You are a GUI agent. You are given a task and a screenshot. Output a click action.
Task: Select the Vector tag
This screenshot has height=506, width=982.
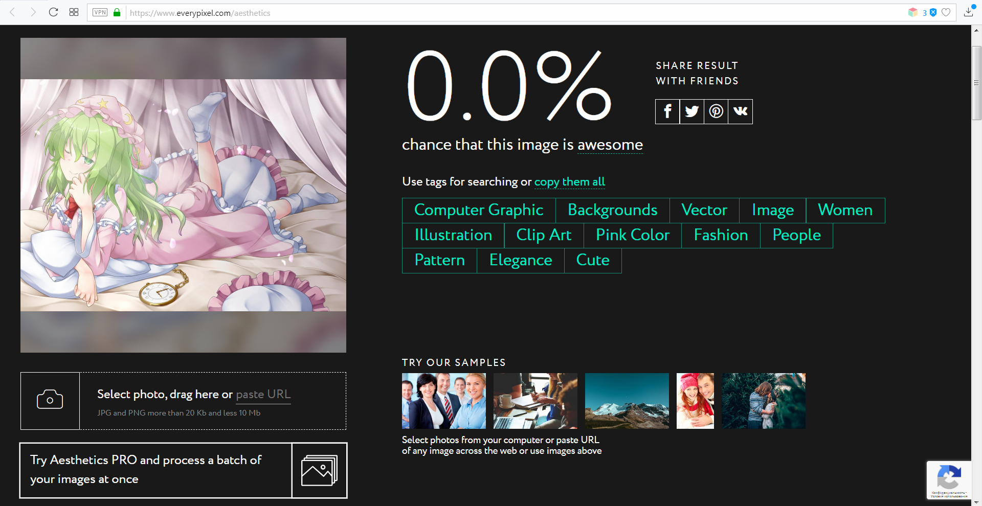[x=704, y=210]
